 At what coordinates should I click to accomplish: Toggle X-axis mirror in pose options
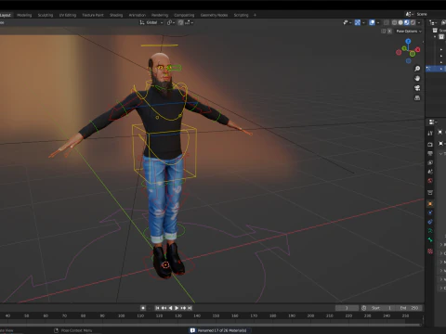coord(389,32)
